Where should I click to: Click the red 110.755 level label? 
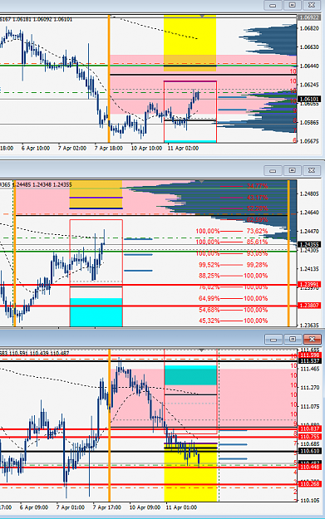tap(309, 437)
